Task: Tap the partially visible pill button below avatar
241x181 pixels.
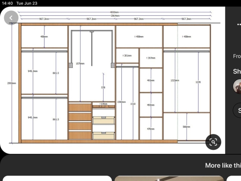Action: 237,110
